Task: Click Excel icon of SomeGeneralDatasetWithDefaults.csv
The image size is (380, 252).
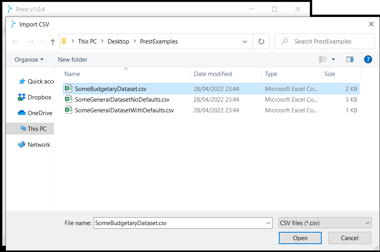Action: point(69,110)
